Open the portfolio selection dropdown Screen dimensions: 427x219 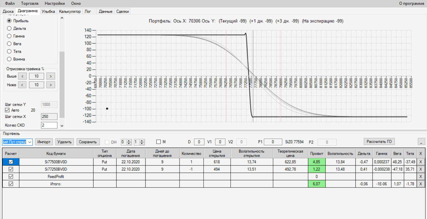tap(30, 142)
